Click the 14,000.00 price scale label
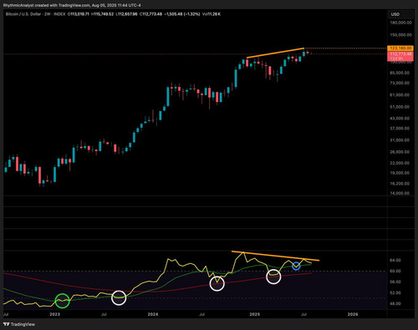Image resolution: width=418 pixels, height=330 pixels. pyautogui.click(x=400, y=193)
